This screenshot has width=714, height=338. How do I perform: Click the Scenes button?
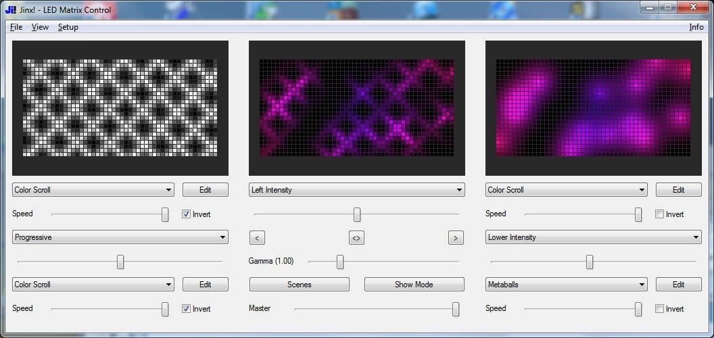(299, 285)
